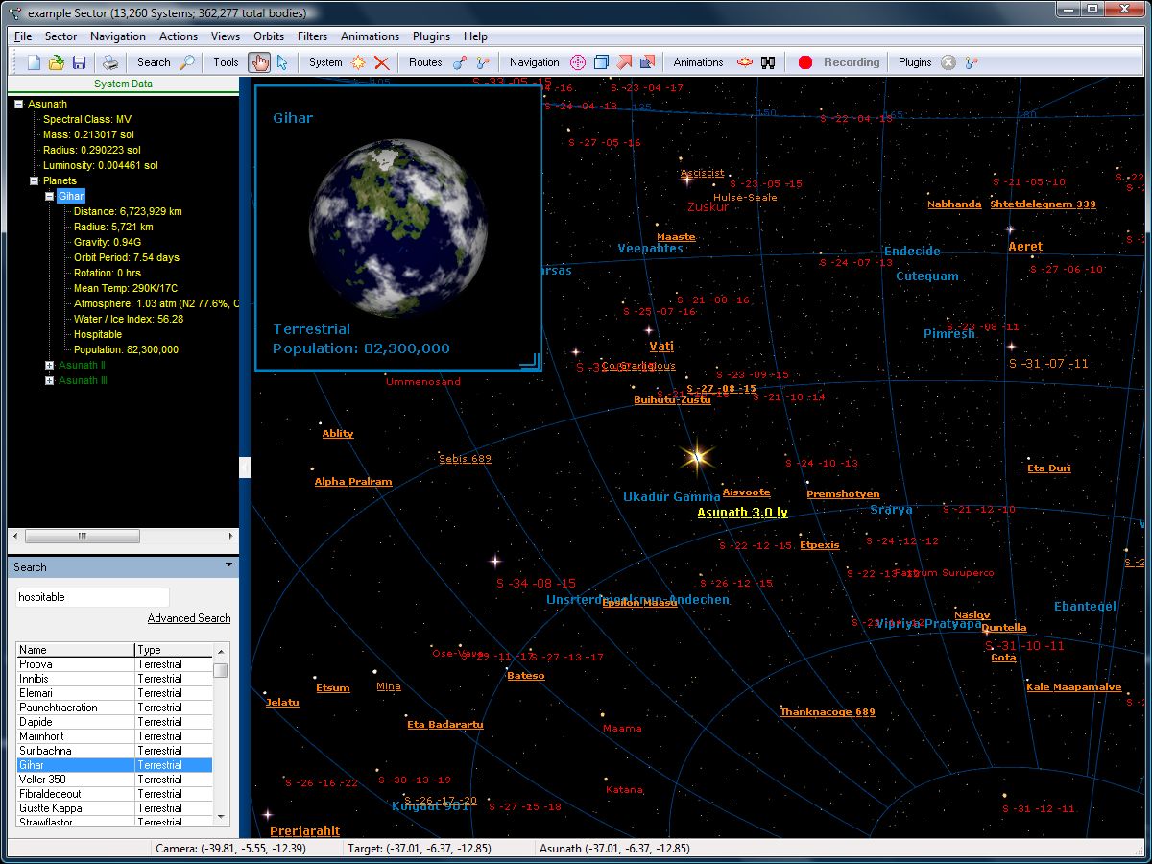The width and height of the screenshot is (1152, 864).
Task: Click the starburst icon in the System group
Action: [x=359, y=62]
